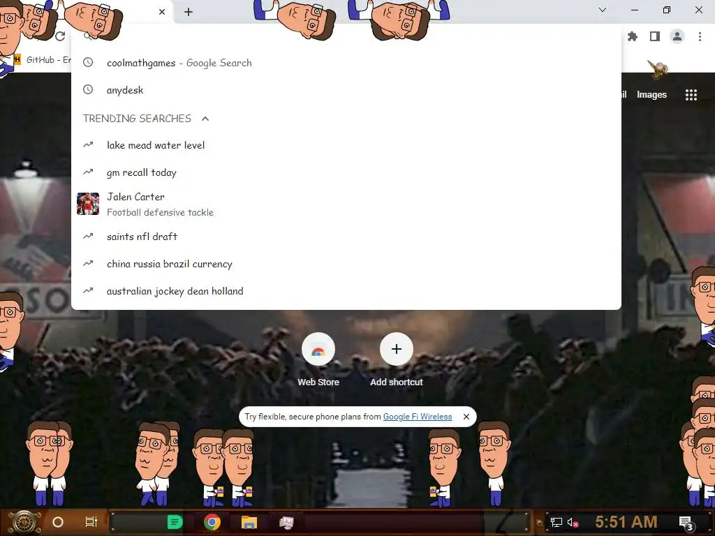Open File Explorer from taskbar
The width and height of the screenshot is (715, 536).
point(249,522)
